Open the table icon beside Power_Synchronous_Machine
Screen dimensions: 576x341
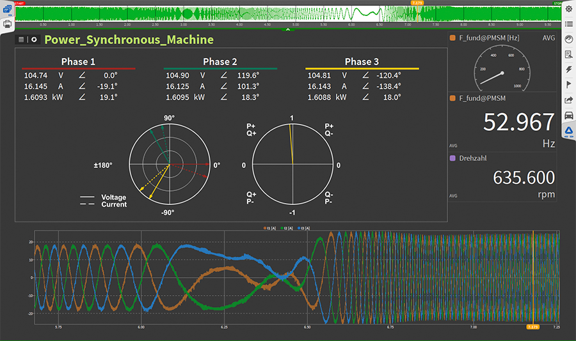point(21,40)
